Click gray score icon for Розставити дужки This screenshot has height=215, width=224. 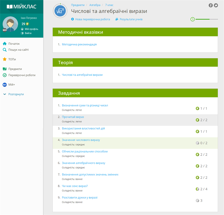[x=197, y=201]
